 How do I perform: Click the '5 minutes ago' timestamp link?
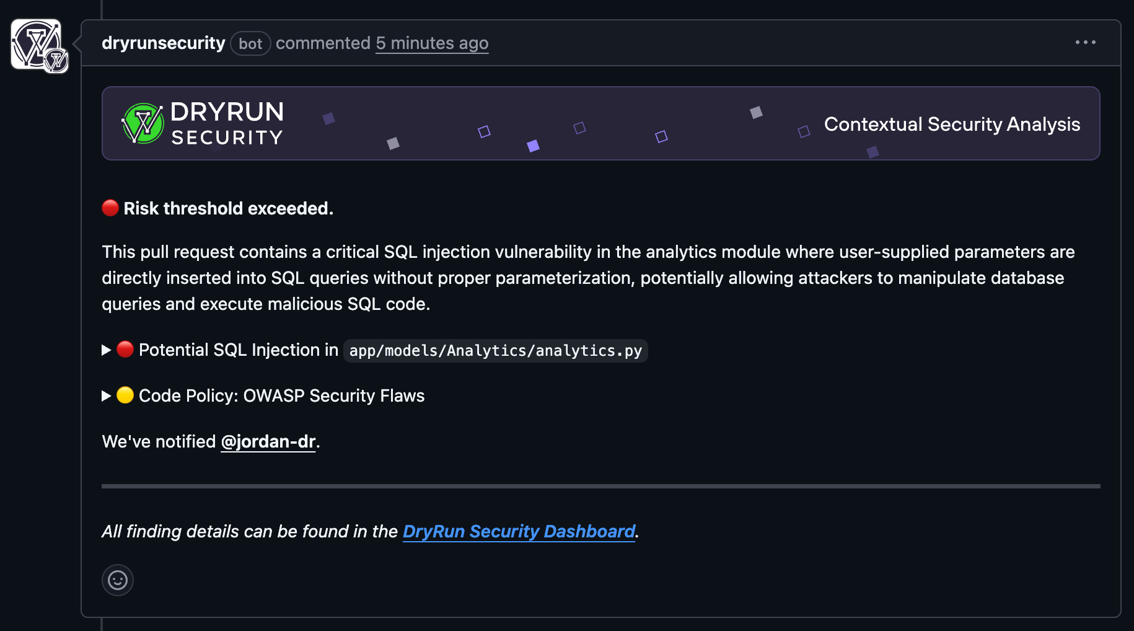point(432,43)
